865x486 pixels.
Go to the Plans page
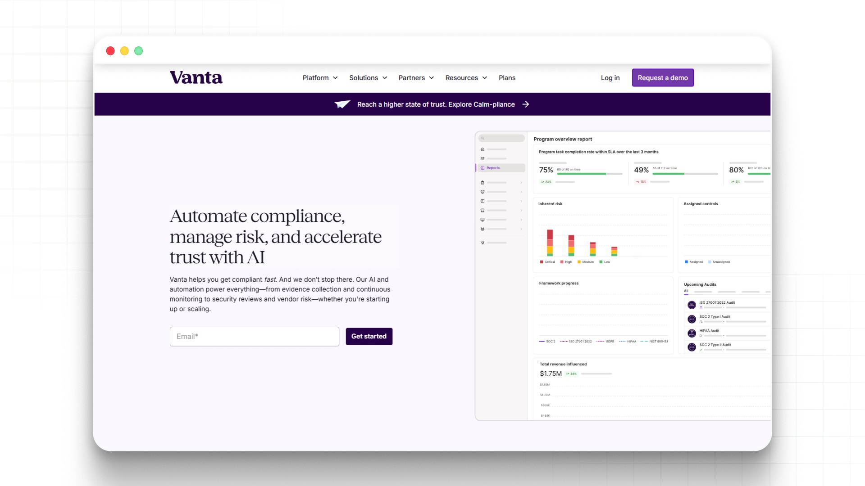click(507, 78)
